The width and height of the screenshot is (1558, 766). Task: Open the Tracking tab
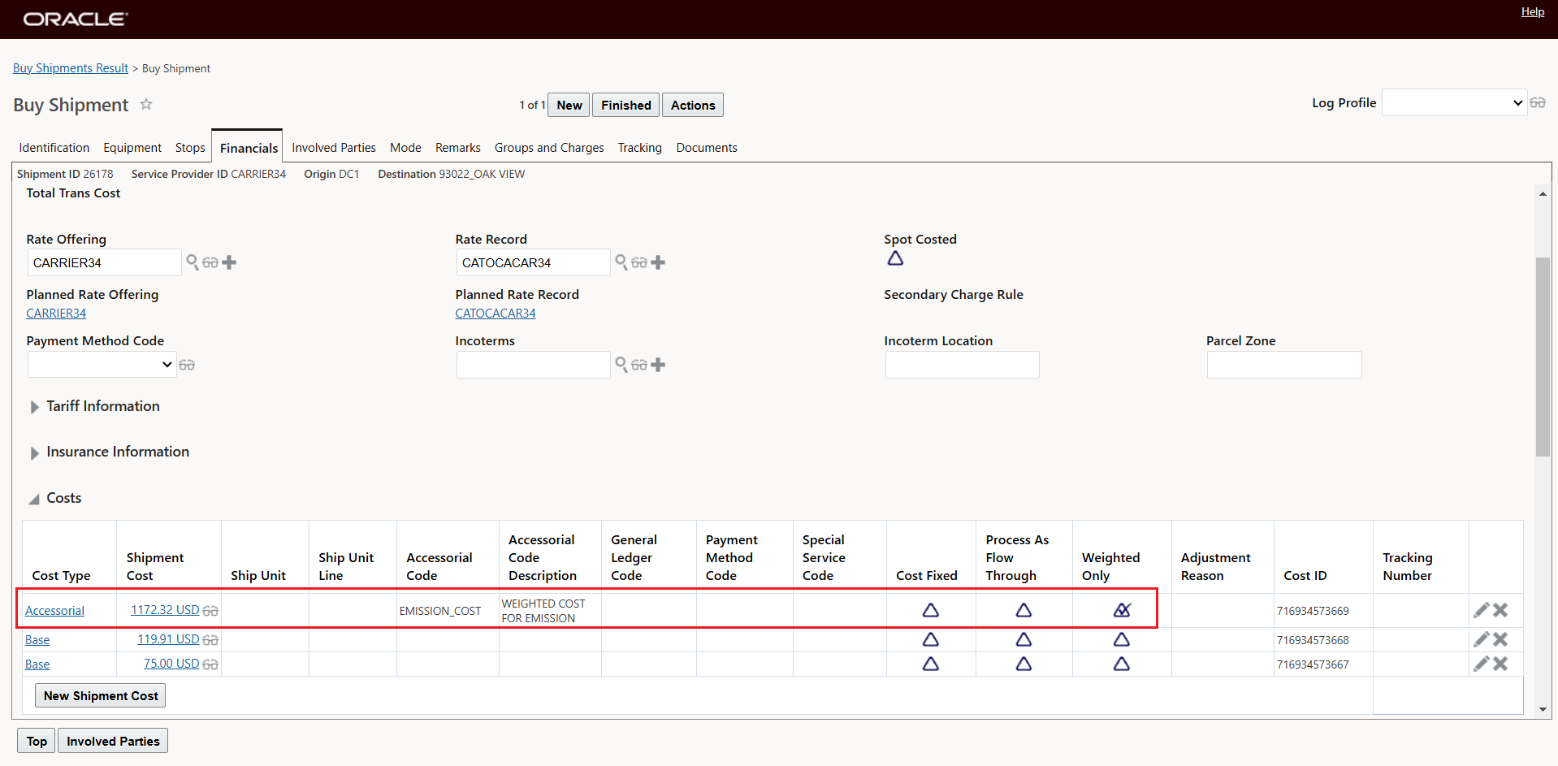tap(640, 148)
